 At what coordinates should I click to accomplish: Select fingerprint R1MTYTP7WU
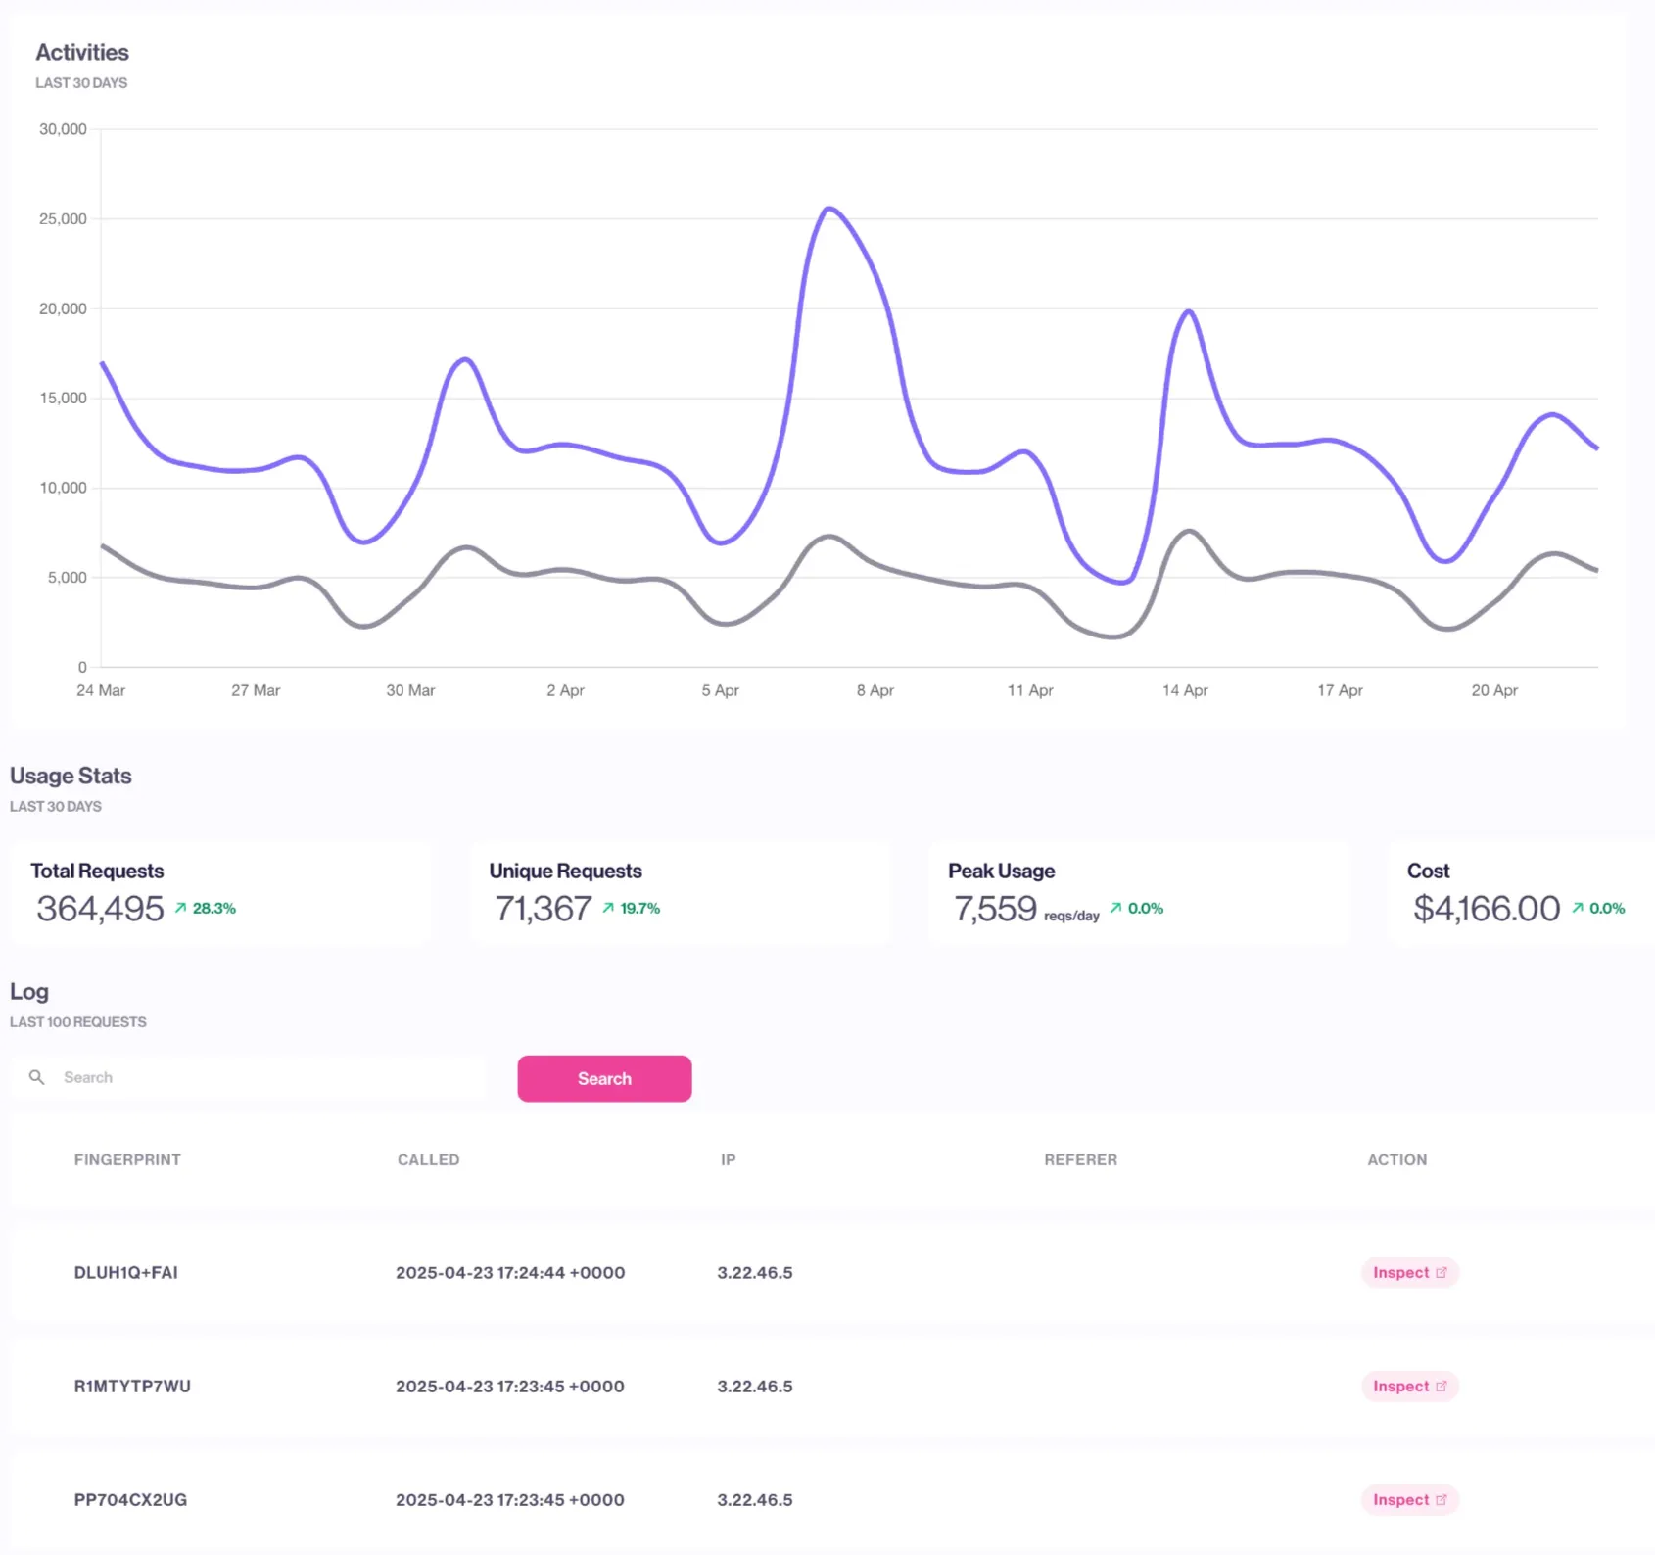click(132, 1387)
